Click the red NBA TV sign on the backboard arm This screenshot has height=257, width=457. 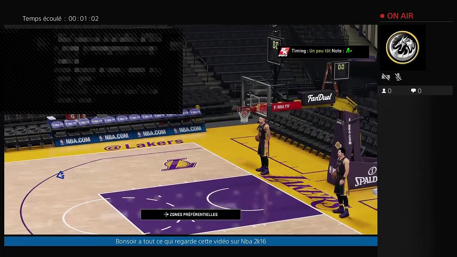(286, 106)
